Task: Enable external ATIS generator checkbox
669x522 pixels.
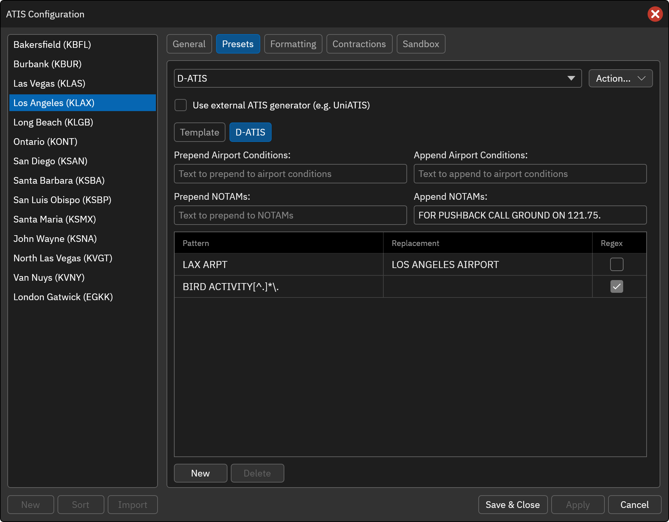Action: pyautogui.click(x=181, y=105)
